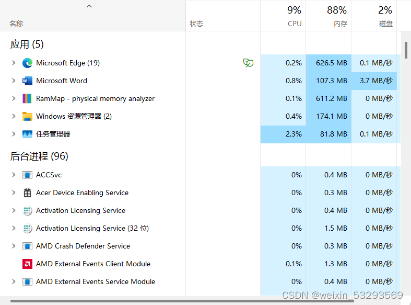Click the 1.3 MB memory cell

coord(328,264)
